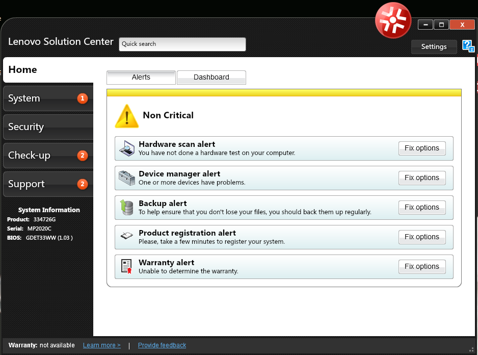Open Fix options for Hardware scan alert

[x=422, y=148]
